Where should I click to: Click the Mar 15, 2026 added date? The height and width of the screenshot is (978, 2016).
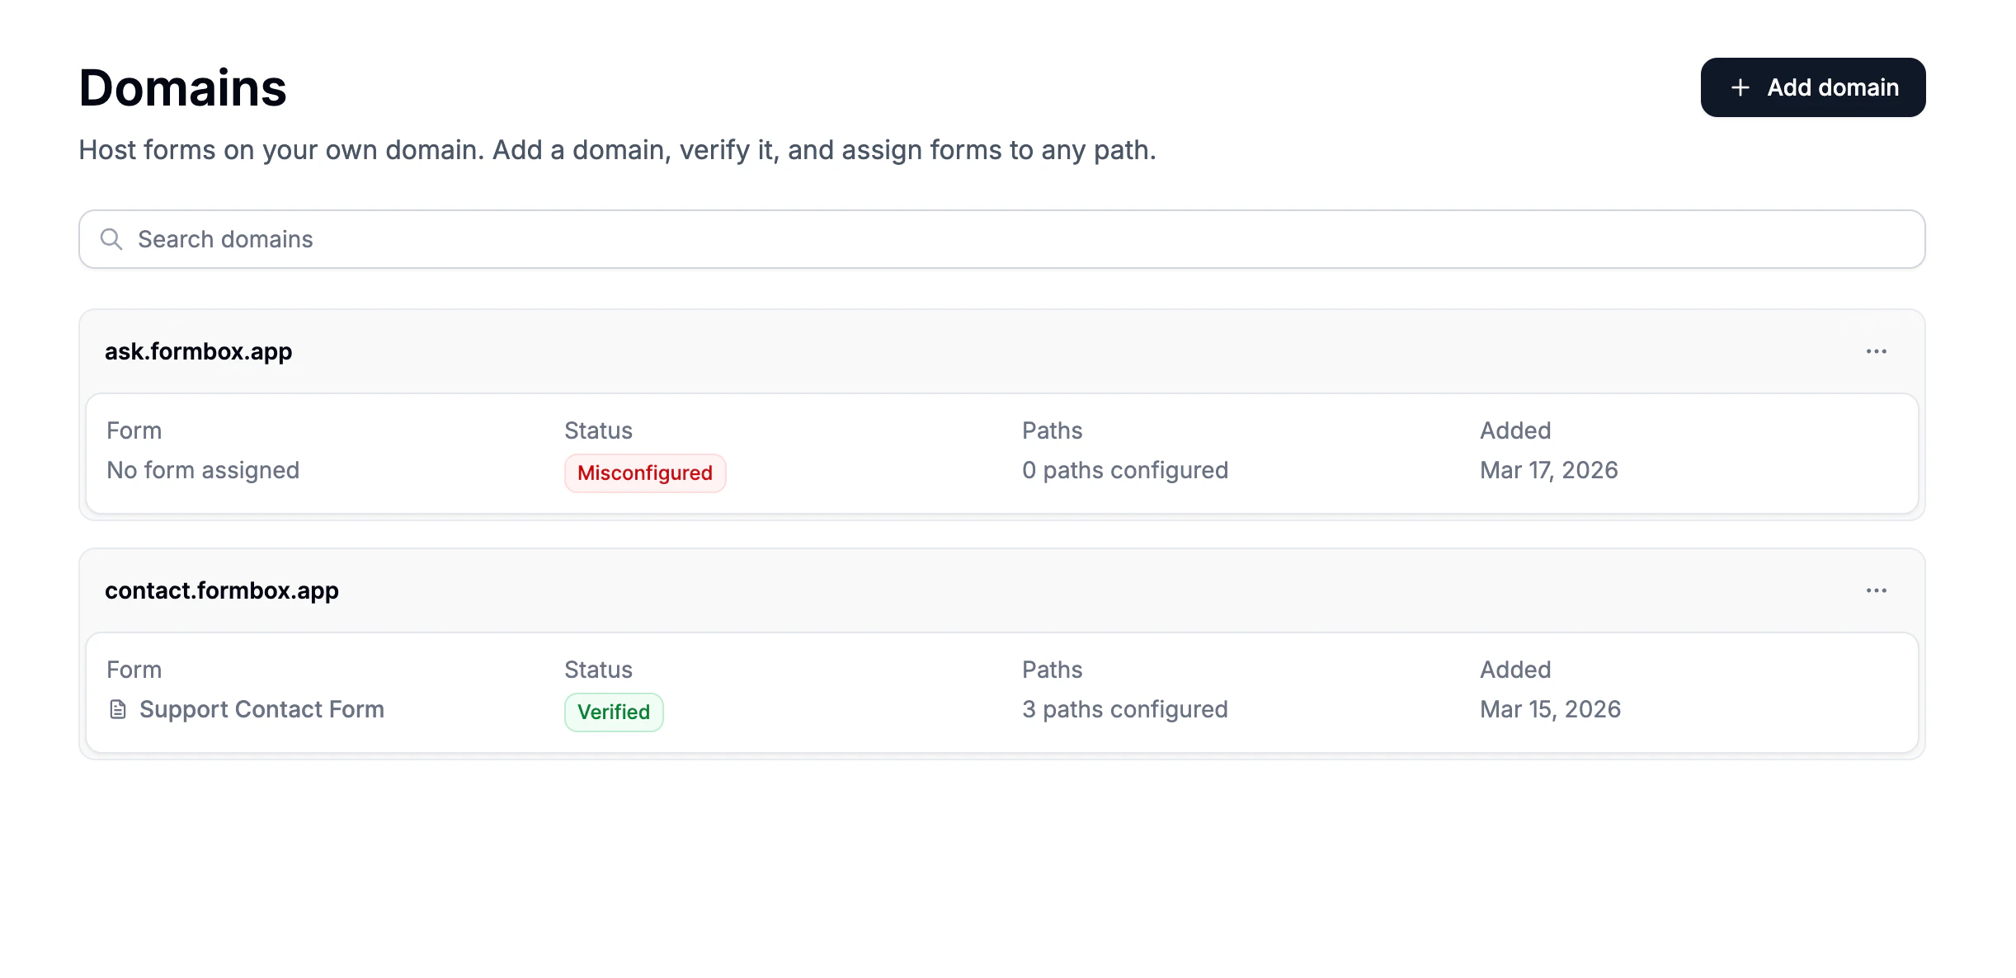tap(1550, 709)
